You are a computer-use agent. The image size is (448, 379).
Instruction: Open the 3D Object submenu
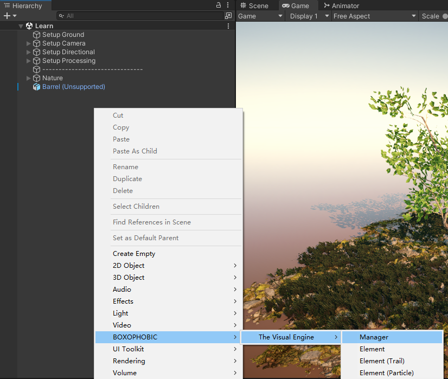point(169,278)
